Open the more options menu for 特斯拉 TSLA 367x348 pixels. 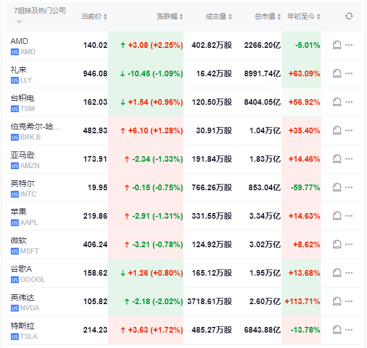point(349,330)
